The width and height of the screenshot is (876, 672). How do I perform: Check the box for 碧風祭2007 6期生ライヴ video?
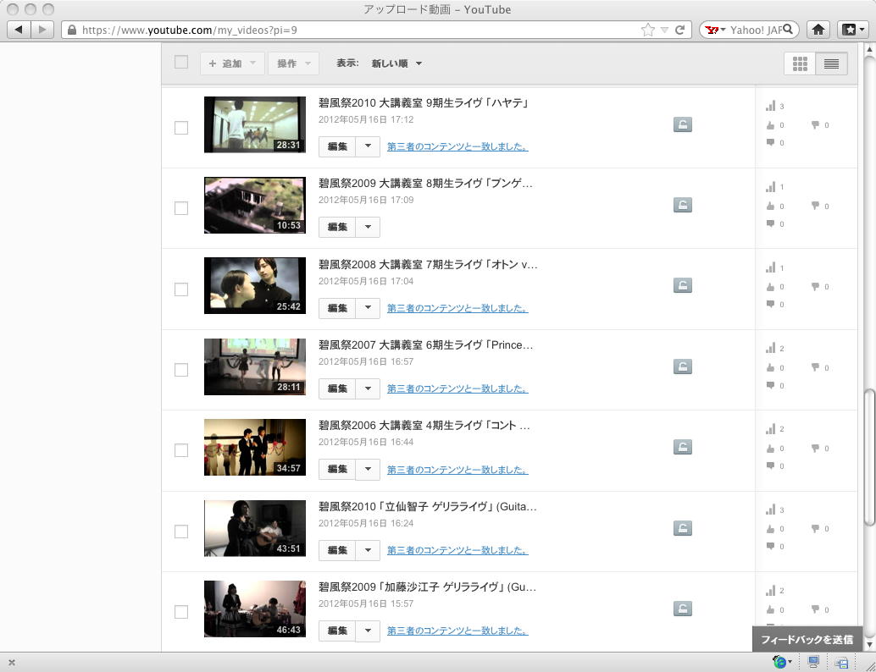click(181, 370)
